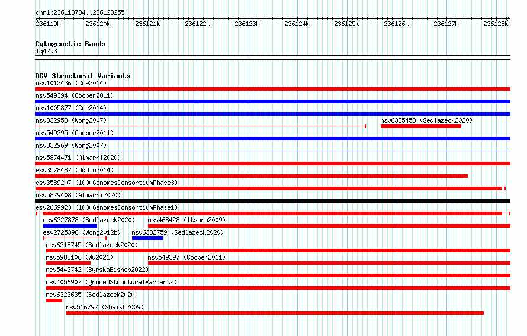Screen dimensions: 527x336
Task: Open nsv5443742 (ByrskaBishop2022) label
Action: 97,270
